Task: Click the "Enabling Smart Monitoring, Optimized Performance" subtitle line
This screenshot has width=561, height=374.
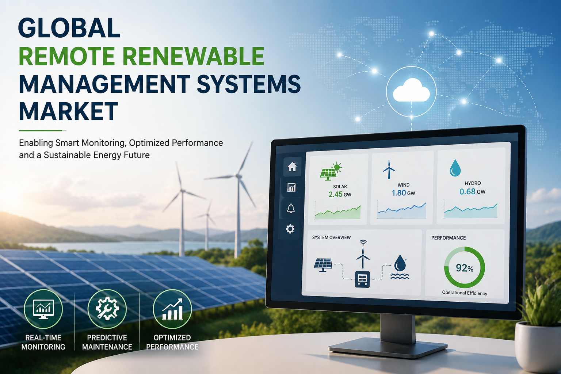Action: coord(121,143)
